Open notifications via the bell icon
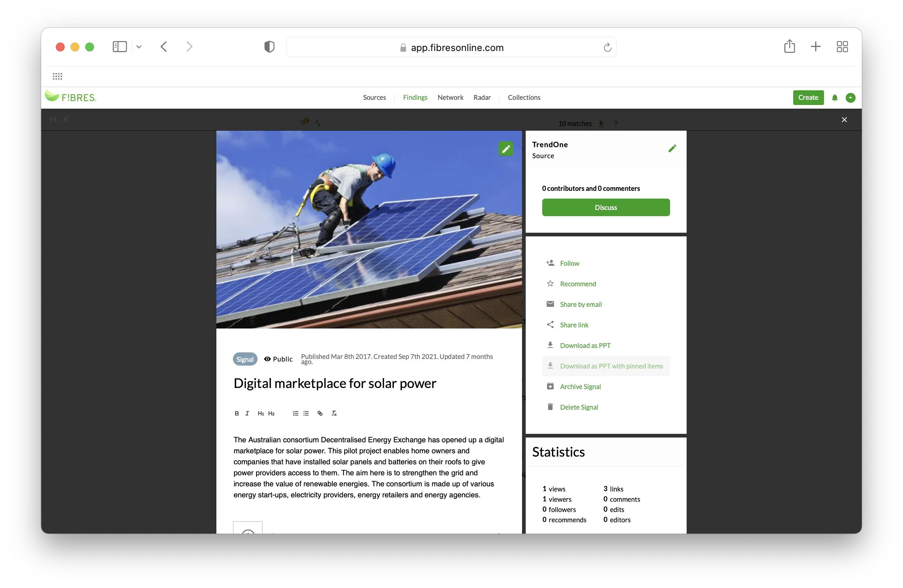The width and height of the screenshot is (903, 588). tap(835, 97)
